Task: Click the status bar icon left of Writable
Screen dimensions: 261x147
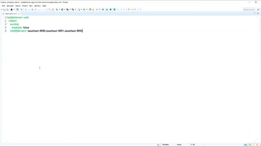Action: pos(158,145)
